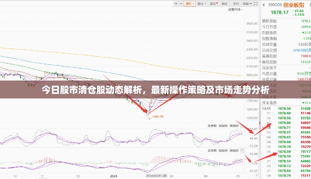Screen dimensions: 311x179
Task: Select tick row with price 1878.69
Action: pyautogui.click(x=286, y=142)
